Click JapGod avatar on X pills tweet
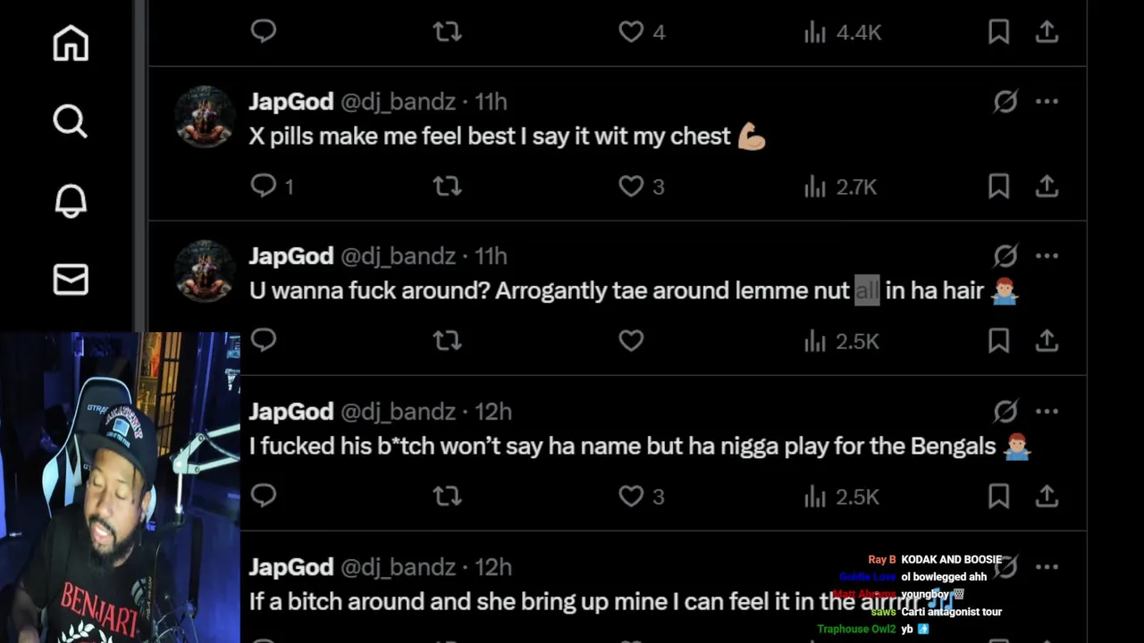This screenshot has height=643, width=1144. 205,116
